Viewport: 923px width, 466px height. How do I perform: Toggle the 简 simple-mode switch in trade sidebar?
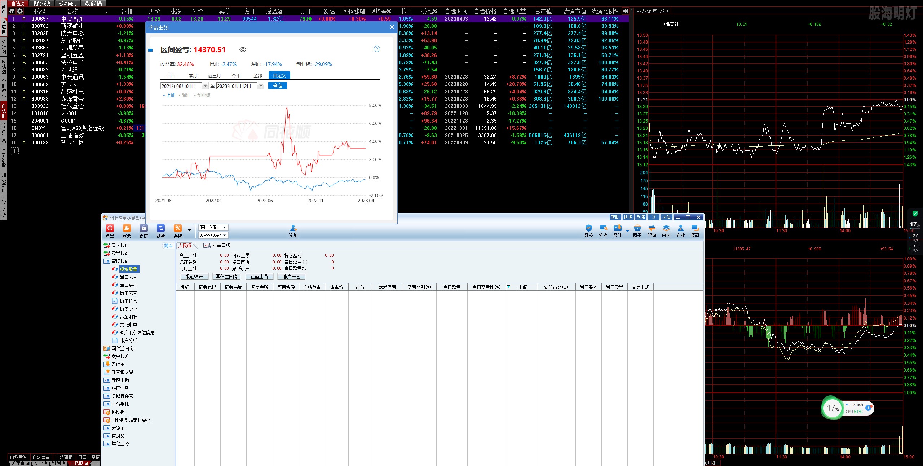pyautogui.click(x=168, y=246)
